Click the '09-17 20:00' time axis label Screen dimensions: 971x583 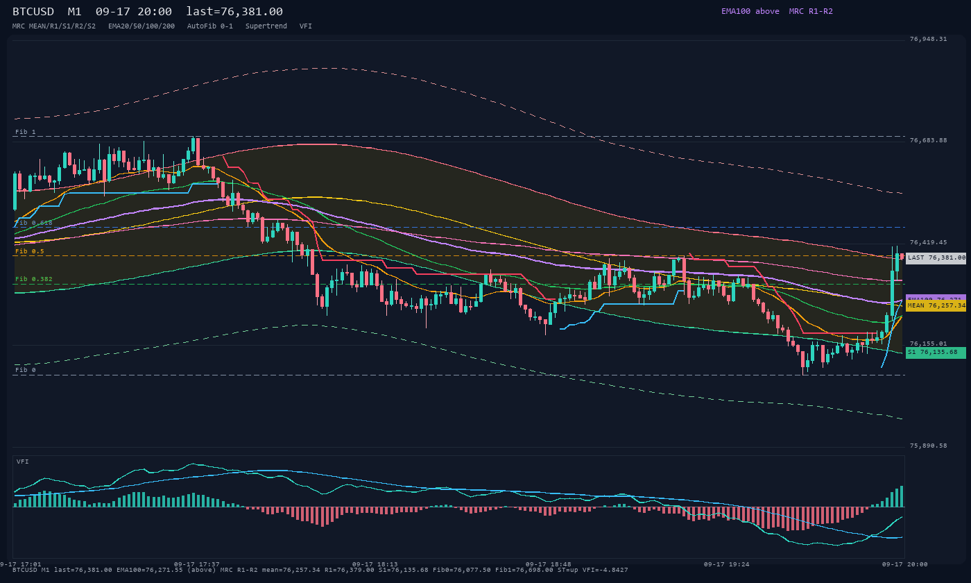coord(905,564)
